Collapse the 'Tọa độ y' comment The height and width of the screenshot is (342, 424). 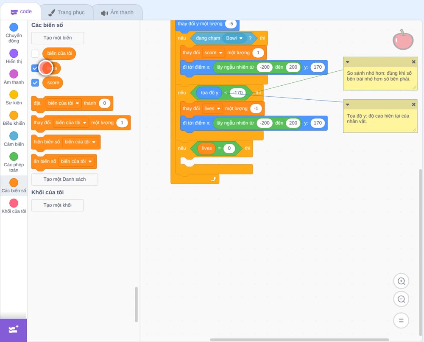tap(348, 104)
